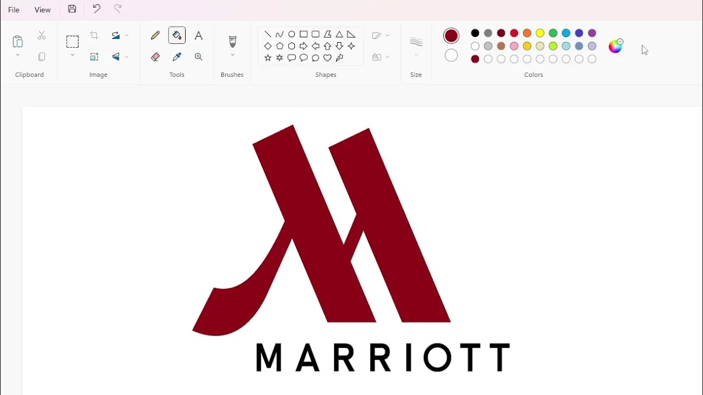Click the Copy icon
This screenshot has width=703, height=395.
pos(42,57)
